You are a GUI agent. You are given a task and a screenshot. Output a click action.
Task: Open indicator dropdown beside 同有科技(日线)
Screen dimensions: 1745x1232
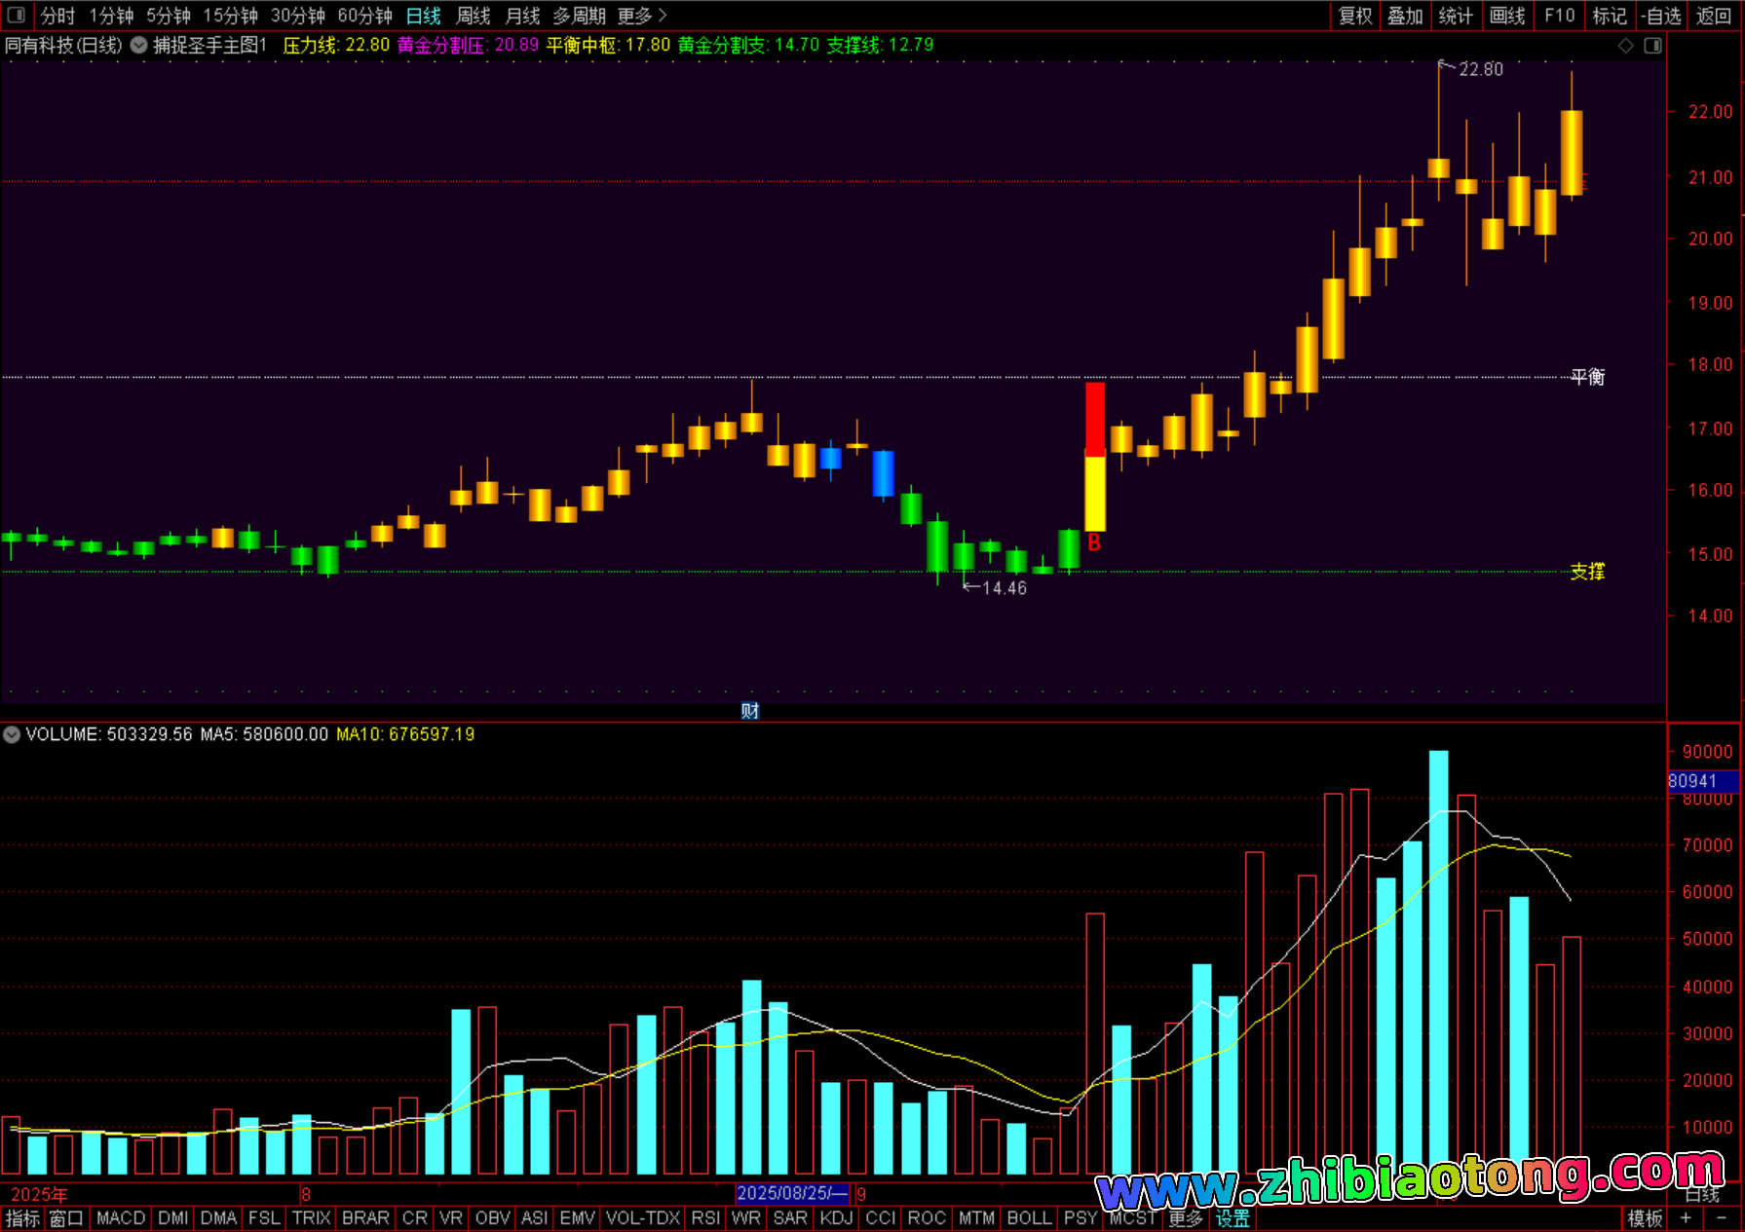(138, 45)
